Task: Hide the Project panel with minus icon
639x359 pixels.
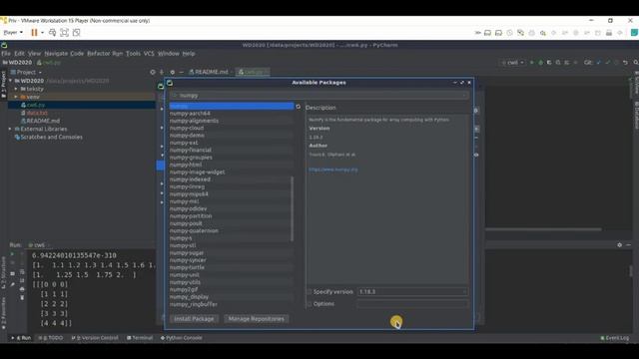Action: [x=182, y=72]
